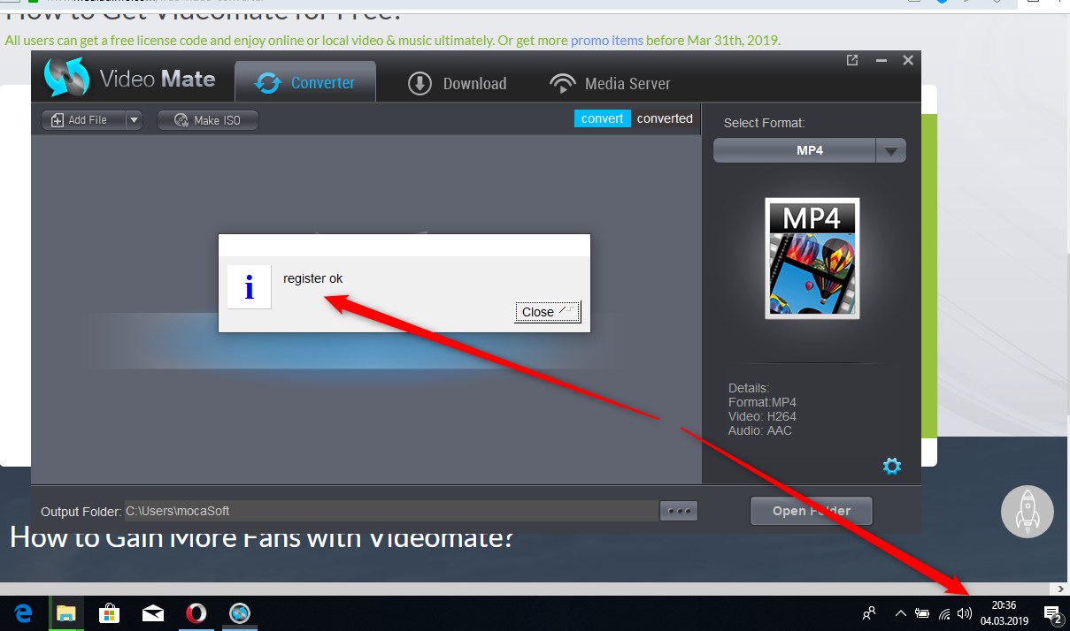Click the Output Folder path field
Image resolution: width=1070 pixels, height=631 pixels.
tap(392, 511)
